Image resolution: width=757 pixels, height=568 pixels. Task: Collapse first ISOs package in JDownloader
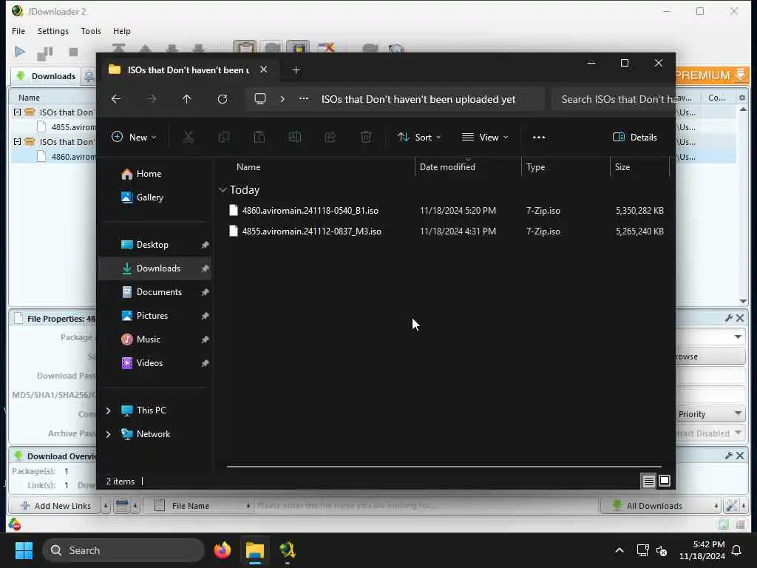[18, 112]
